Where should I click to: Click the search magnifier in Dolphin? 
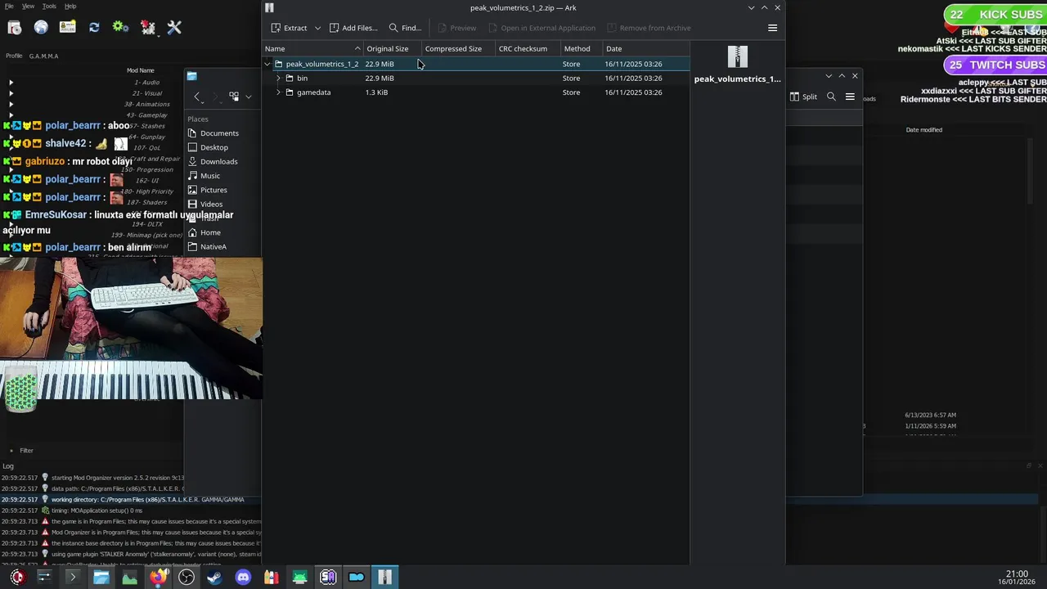[x=831, y=97]
